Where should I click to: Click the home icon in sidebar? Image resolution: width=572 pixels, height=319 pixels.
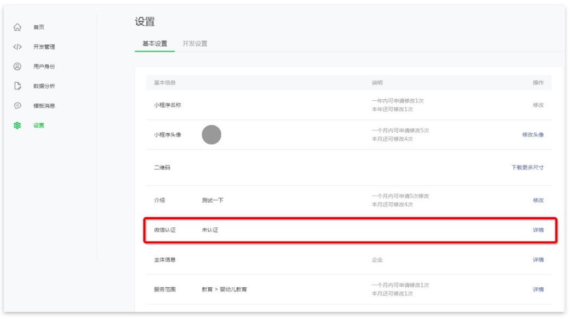tap(17, 27)
